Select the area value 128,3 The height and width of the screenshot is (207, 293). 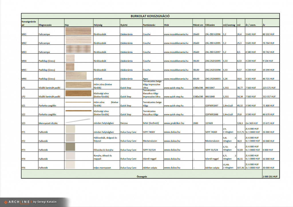point(240,123)
